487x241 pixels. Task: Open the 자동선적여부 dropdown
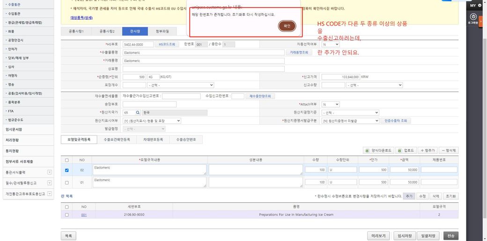click(x=330, y=44)
